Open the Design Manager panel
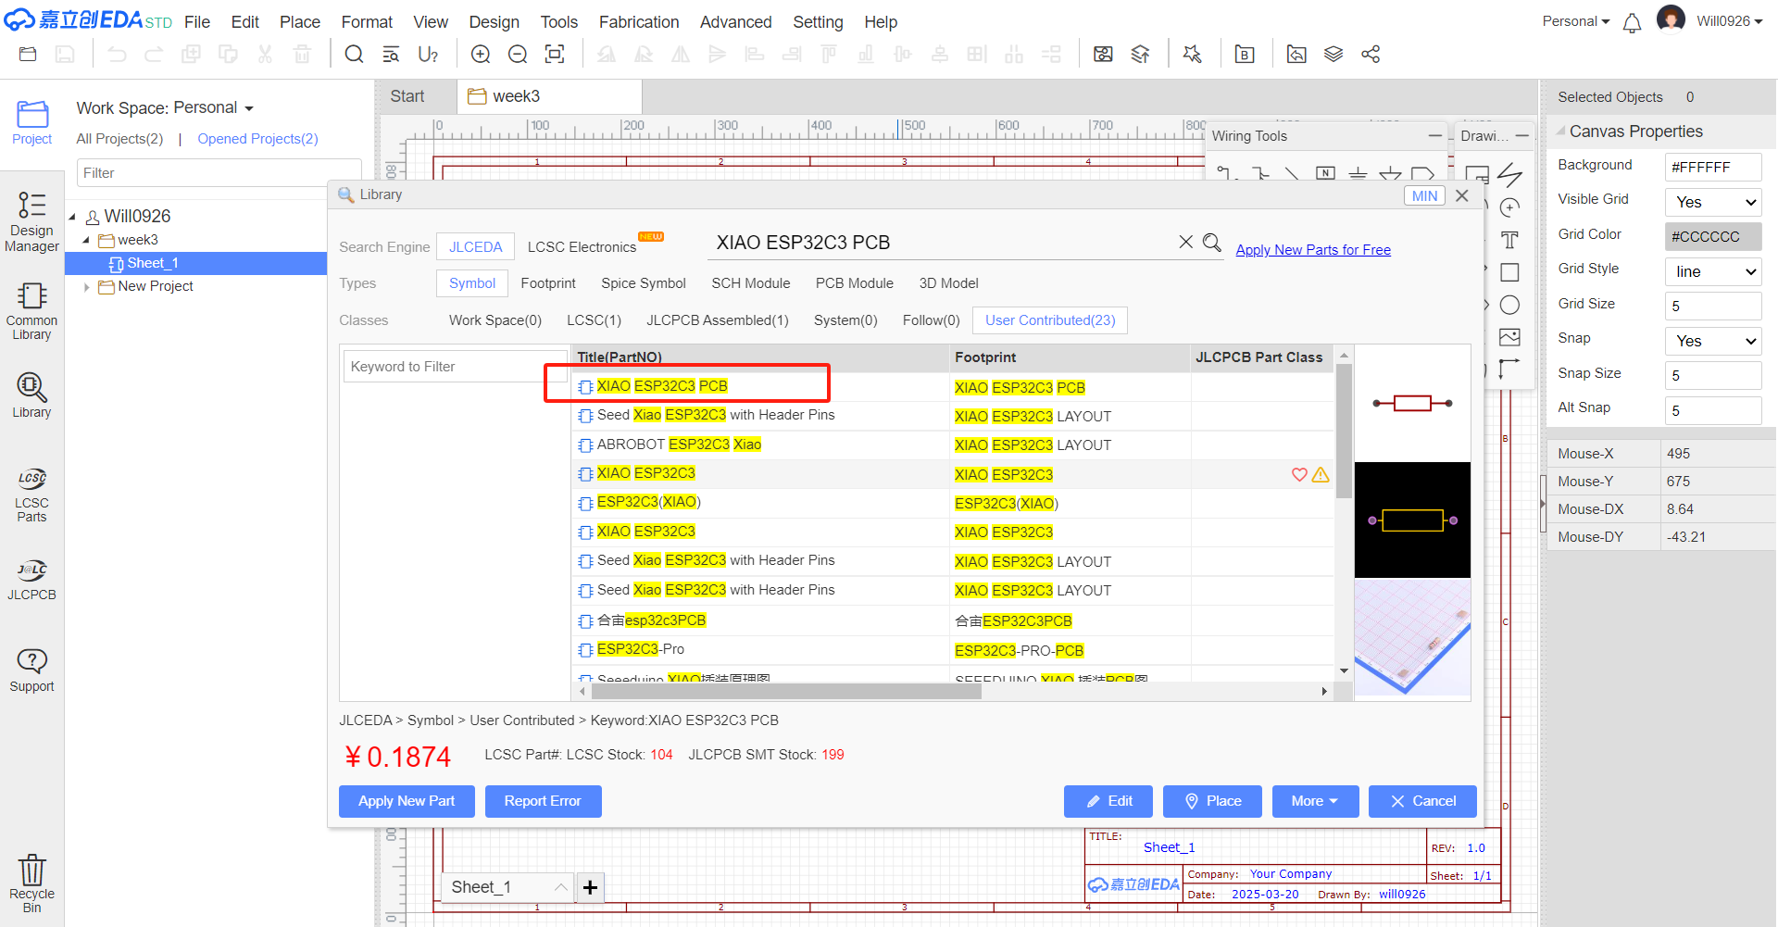 click(31, 221)
